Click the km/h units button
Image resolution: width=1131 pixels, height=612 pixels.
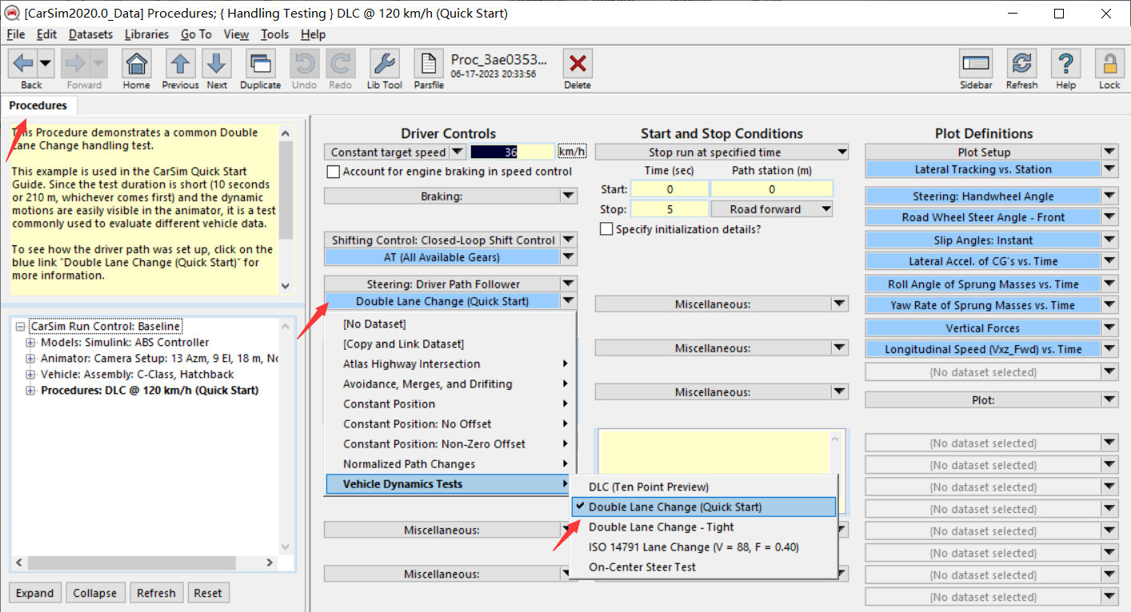[572, 152]
